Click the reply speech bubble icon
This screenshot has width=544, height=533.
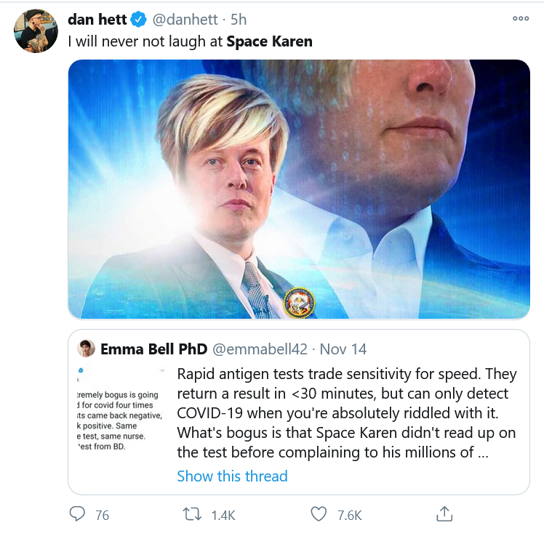coord(77,514)
